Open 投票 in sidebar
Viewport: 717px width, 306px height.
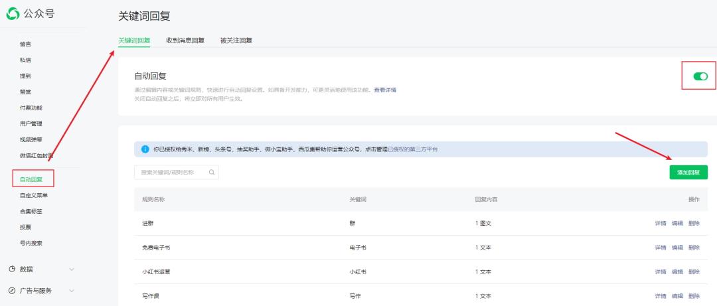pos(26,227)
